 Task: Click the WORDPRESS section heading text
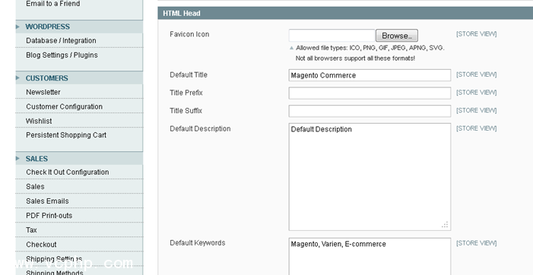point(48,27)
